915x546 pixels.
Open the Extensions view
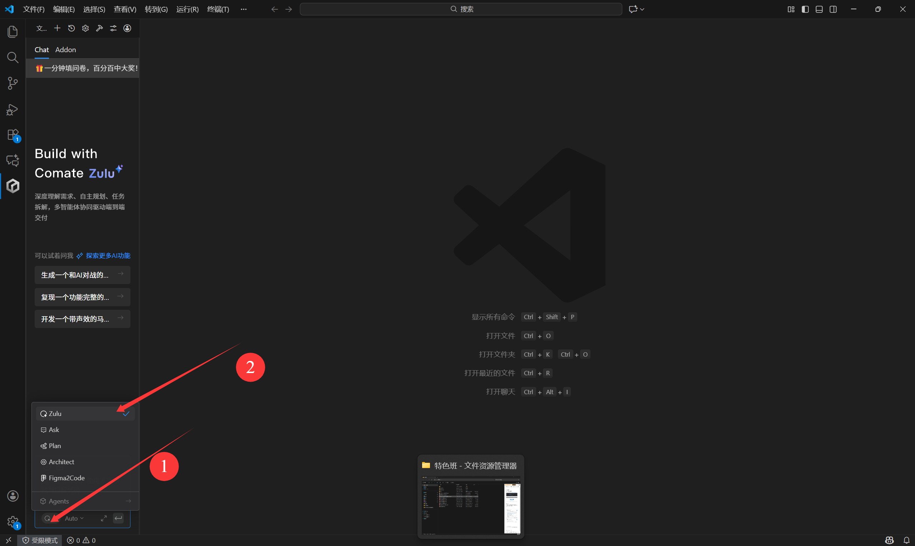13,135
